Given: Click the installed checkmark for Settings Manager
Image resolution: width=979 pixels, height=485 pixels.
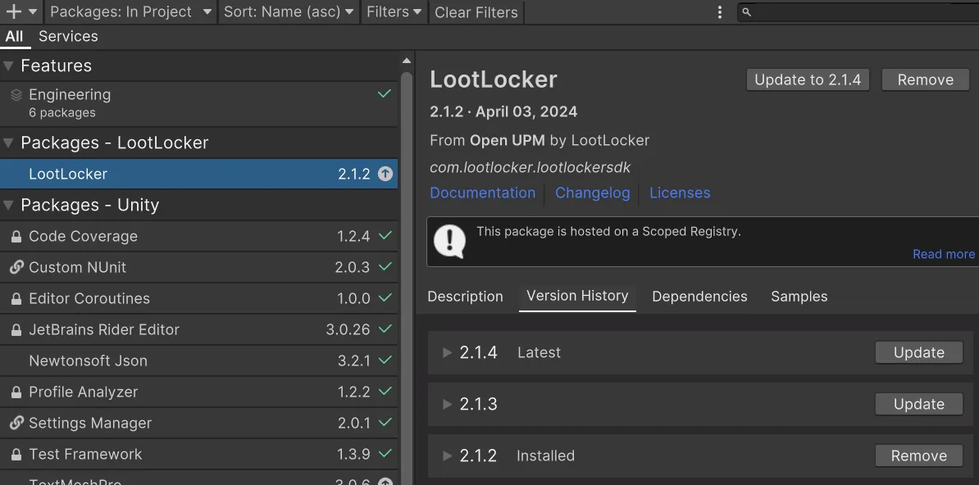Looking at the screenshot, I should (x=385, y=422).
